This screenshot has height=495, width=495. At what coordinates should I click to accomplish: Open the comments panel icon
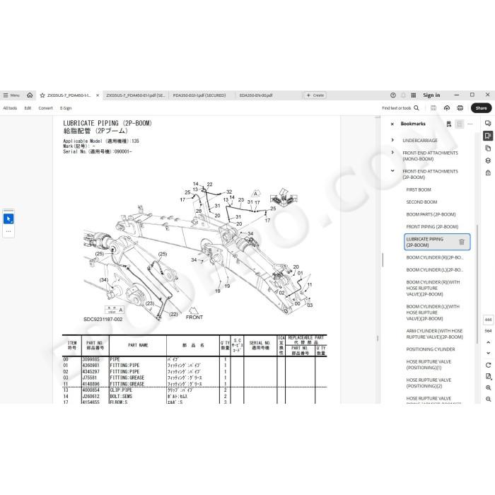[488, 124]
